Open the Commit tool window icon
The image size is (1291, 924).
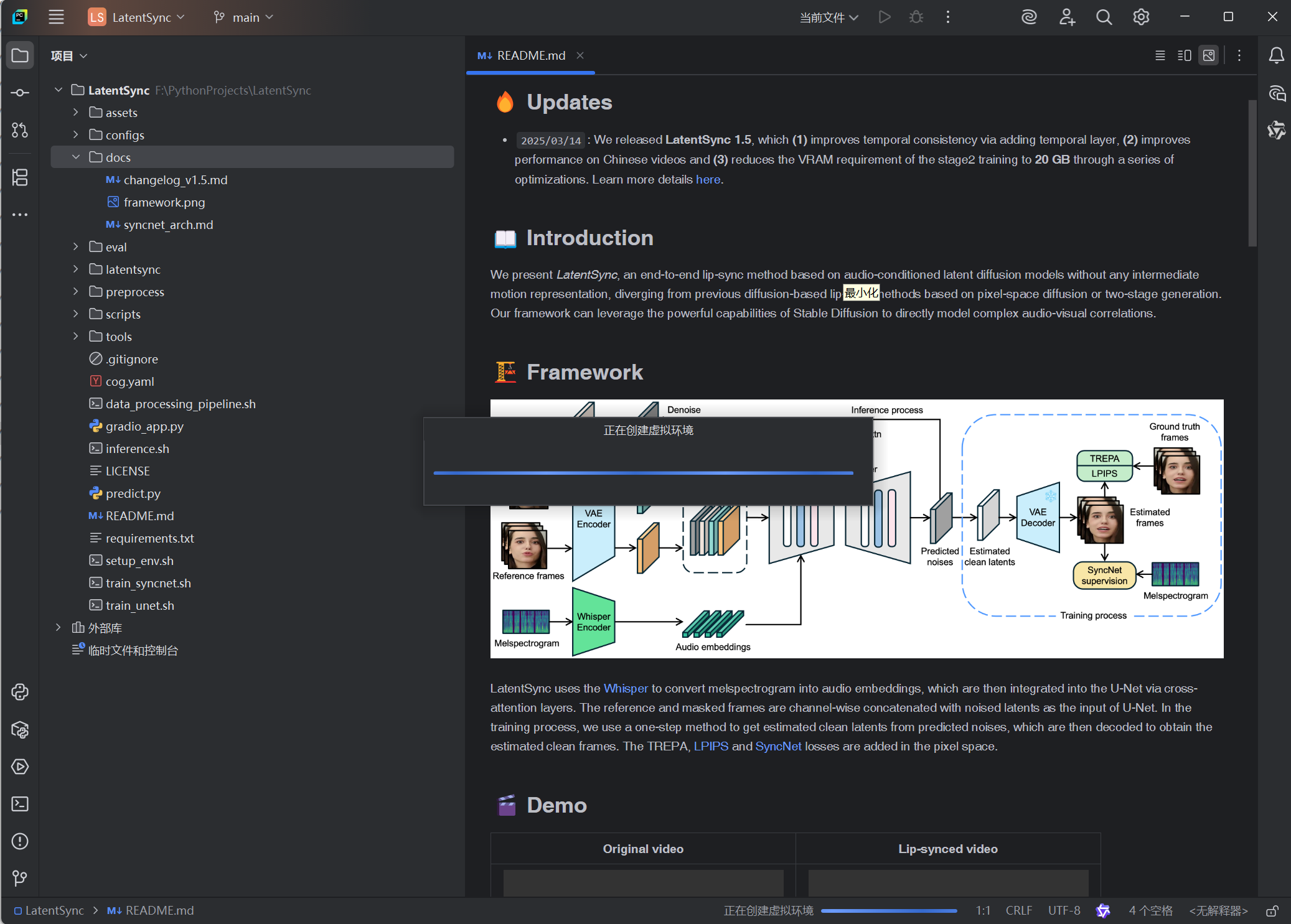20,93
